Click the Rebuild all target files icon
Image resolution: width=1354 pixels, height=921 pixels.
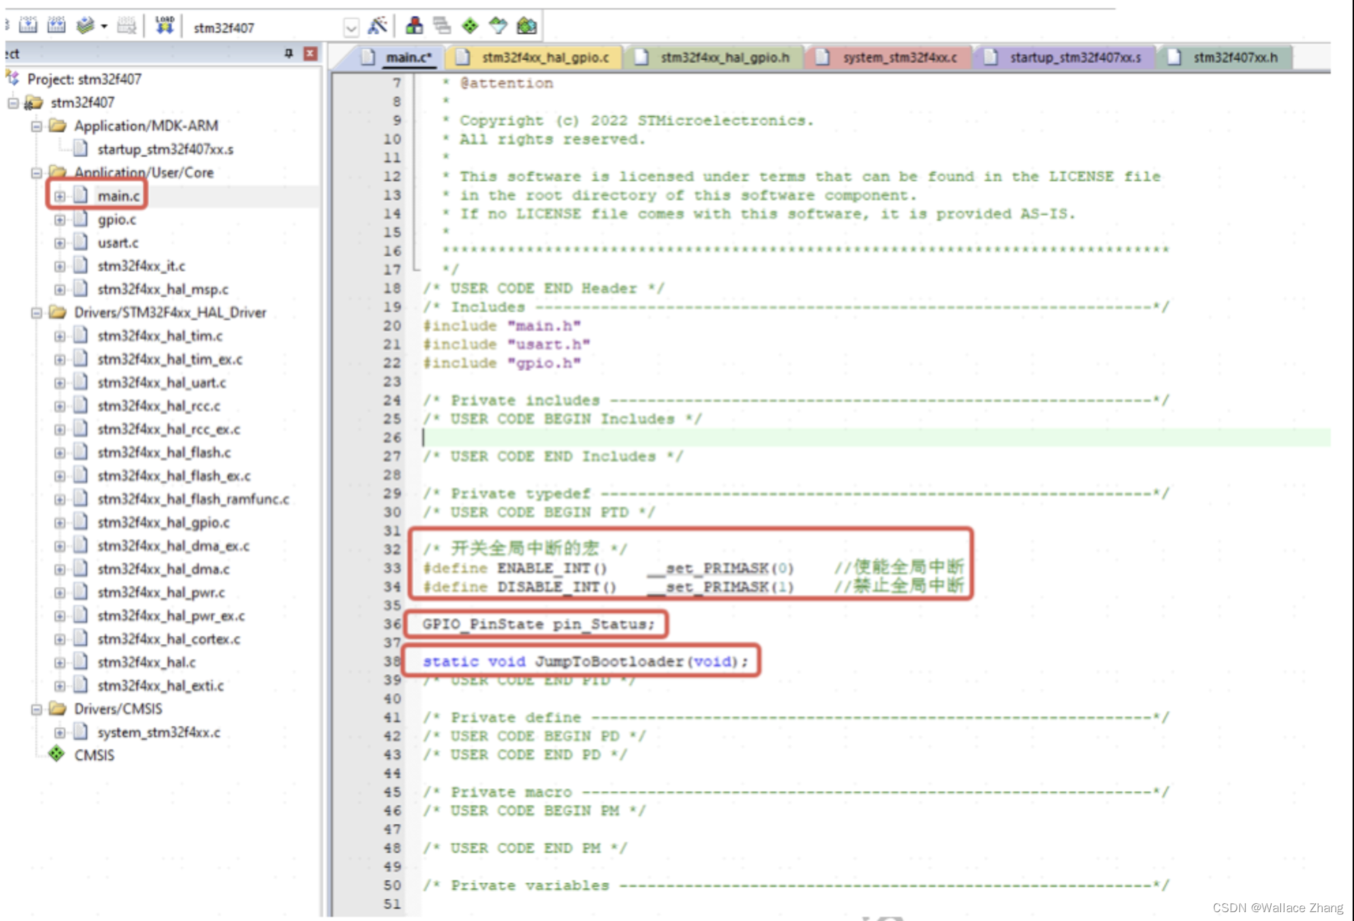(57, 25)
